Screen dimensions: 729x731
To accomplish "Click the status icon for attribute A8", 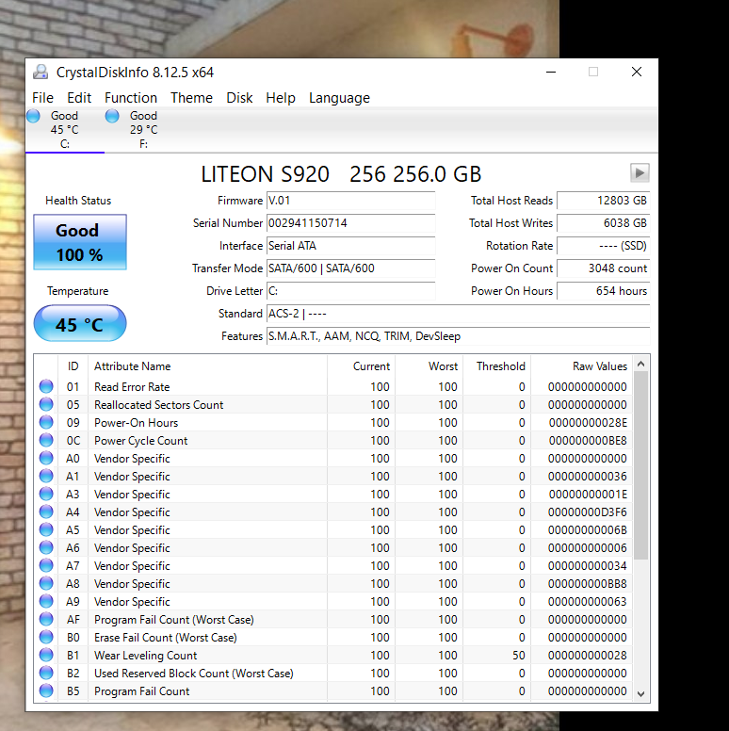I will pyautogui.click(x=46, y=583).
